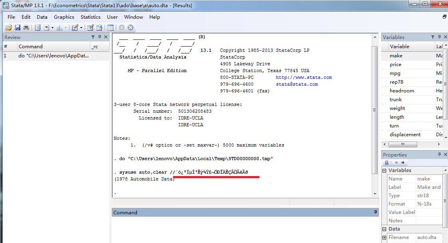Screen dimensions: 448x243
Task: Open the Graph icon dropdown arrow
Action: coord(66,27)
